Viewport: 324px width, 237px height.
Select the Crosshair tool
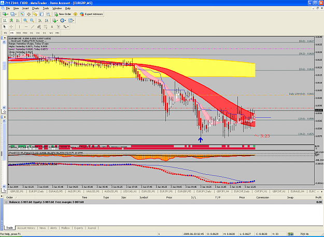pos(11,26)
